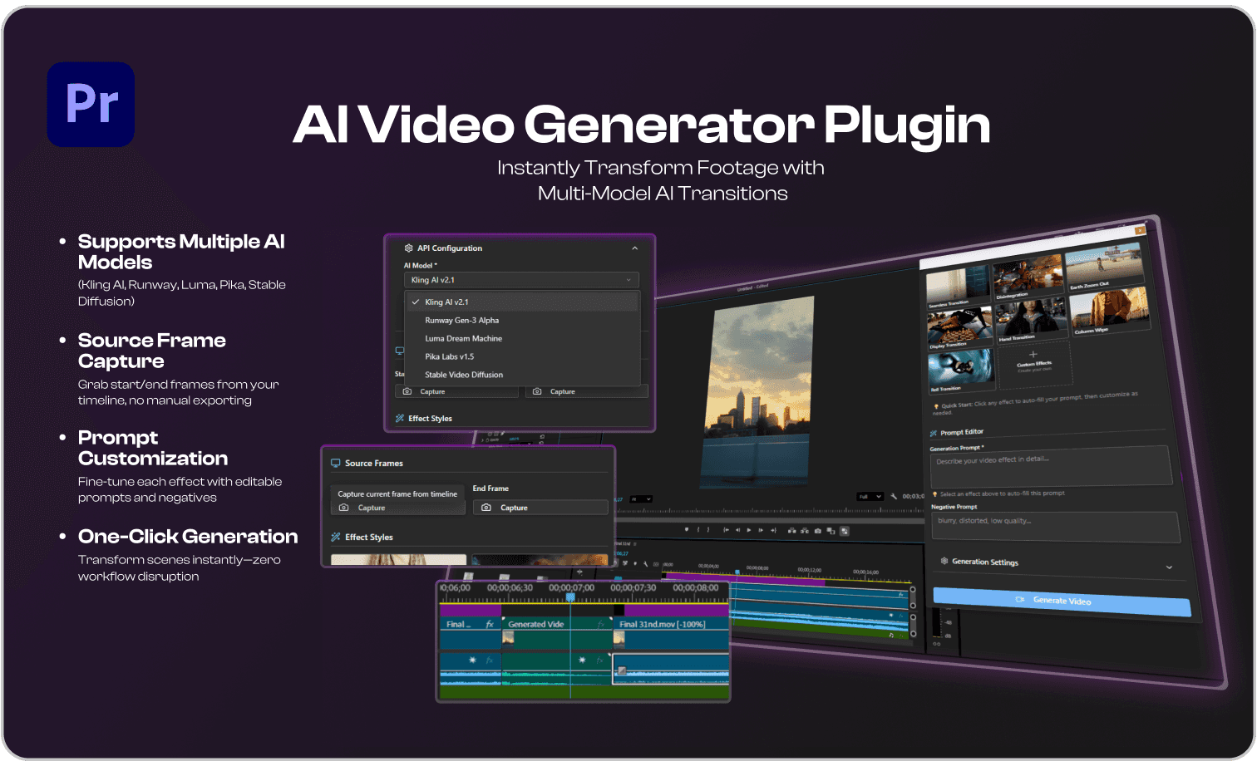Click the Lift icon in program monitor
The height and width of the screenshot is (766, 1257).
792,530
